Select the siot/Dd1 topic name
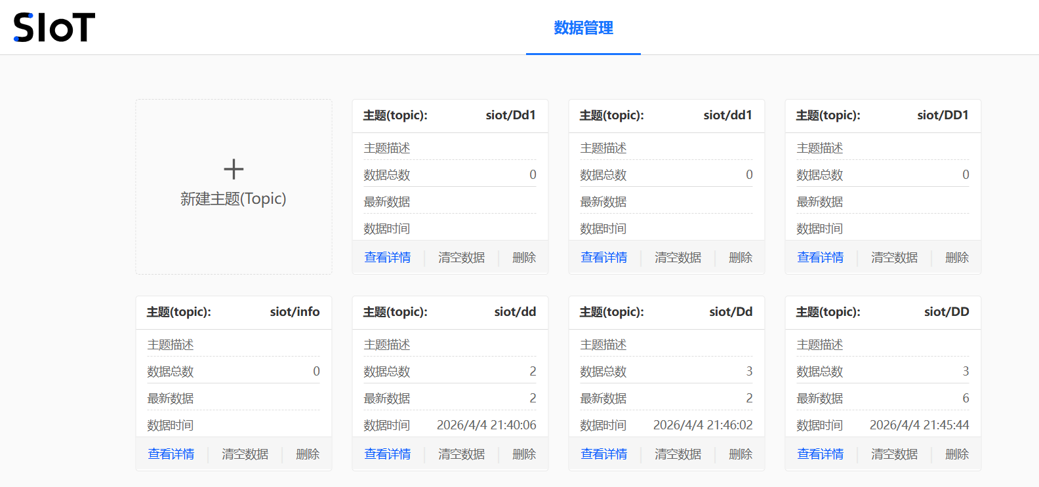The image size is (1039, 487). click(x=511, y=115)
